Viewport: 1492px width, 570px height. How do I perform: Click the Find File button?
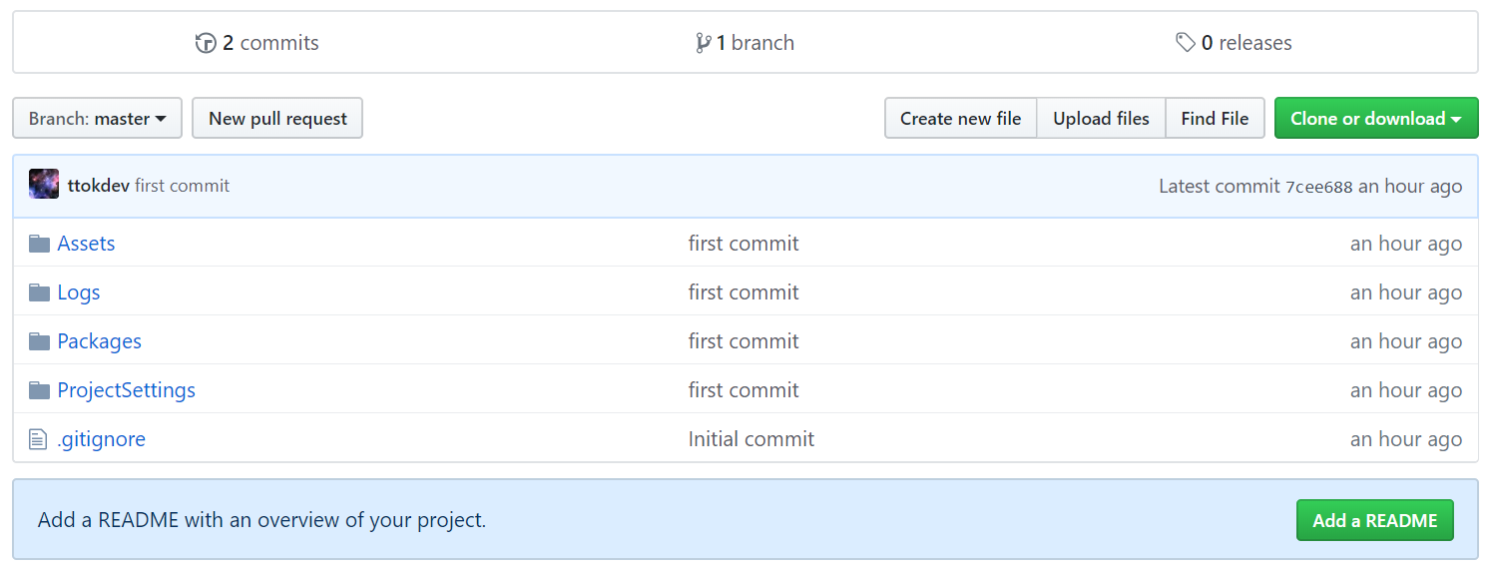point(1215,119)
